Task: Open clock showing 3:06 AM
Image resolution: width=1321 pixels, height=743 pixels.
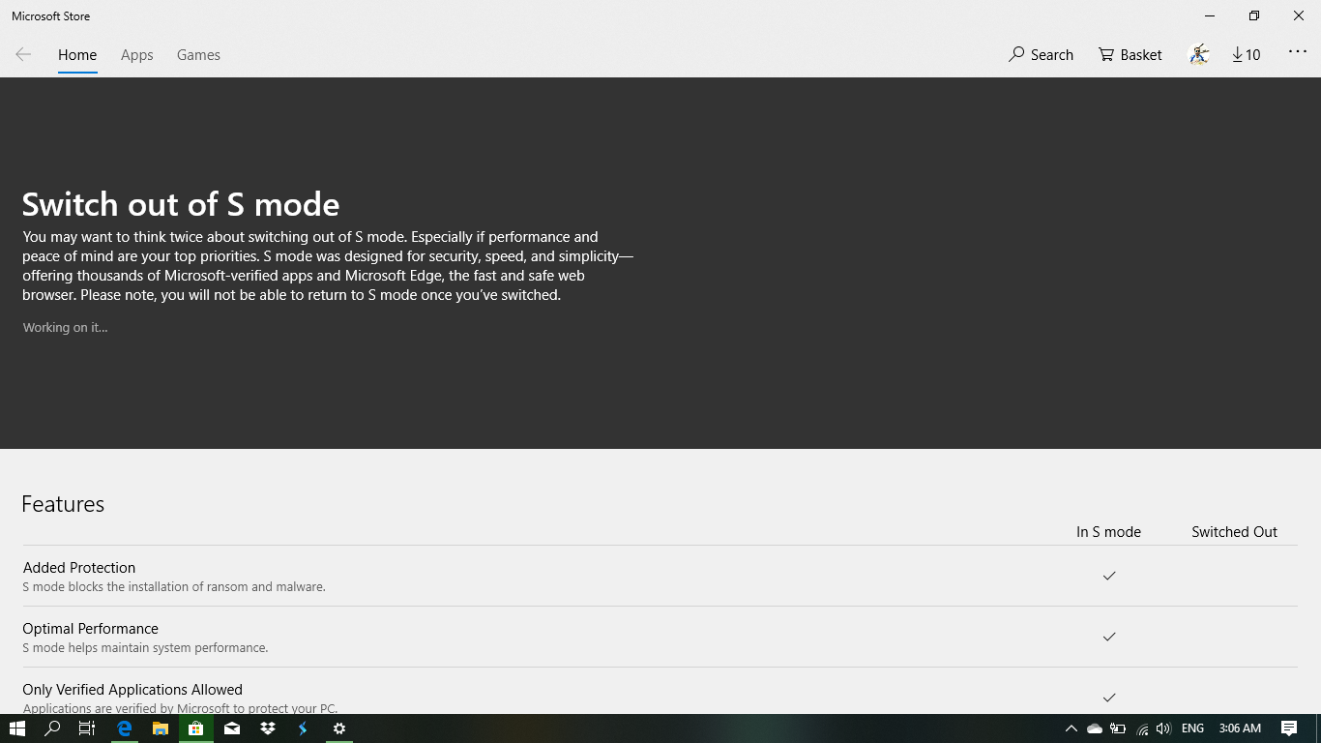Action: (1240, 728)
